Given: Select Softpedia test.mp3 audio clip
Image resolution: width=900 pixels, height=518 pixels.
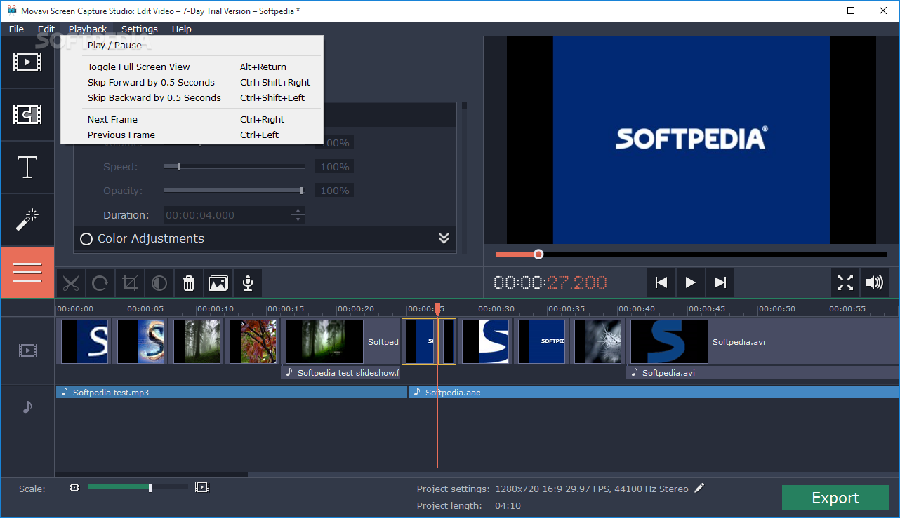Looking at the screenshot, I should 231,392.
